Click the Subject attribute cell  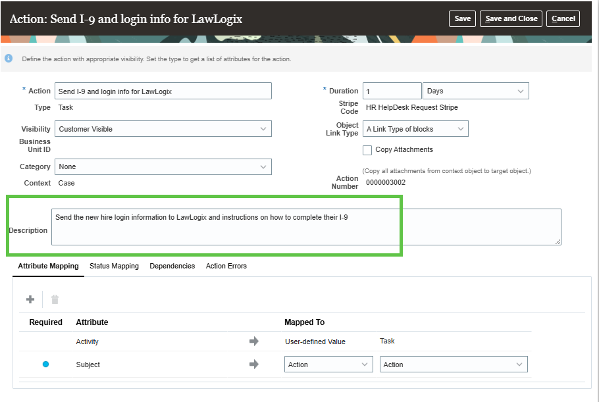tap(88, 364)
